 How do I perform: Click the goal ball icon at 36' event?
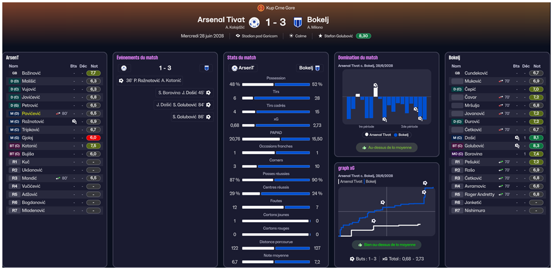[x=121, y=80]
